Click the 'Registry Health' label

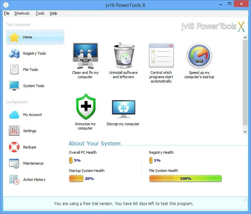[x=161, y=152]
